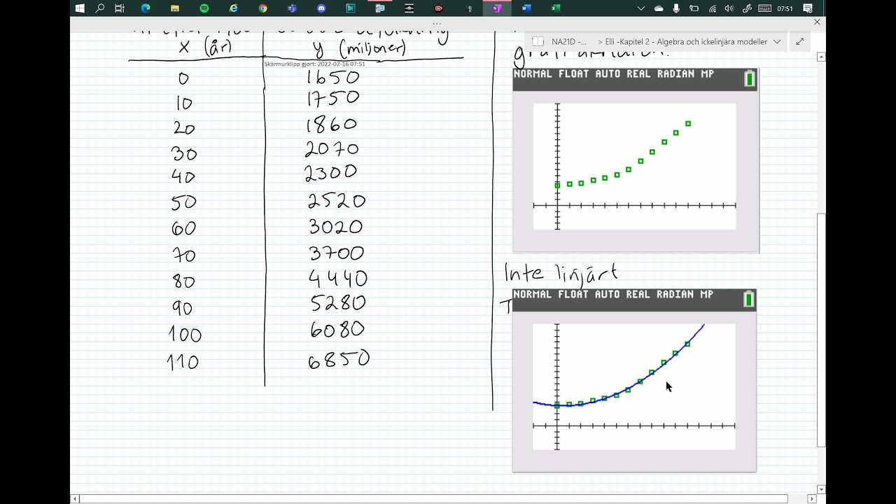The image size is (896, 504).
Task: Open Wi-Fi network settings in tray
Action: tap(713, 8)
